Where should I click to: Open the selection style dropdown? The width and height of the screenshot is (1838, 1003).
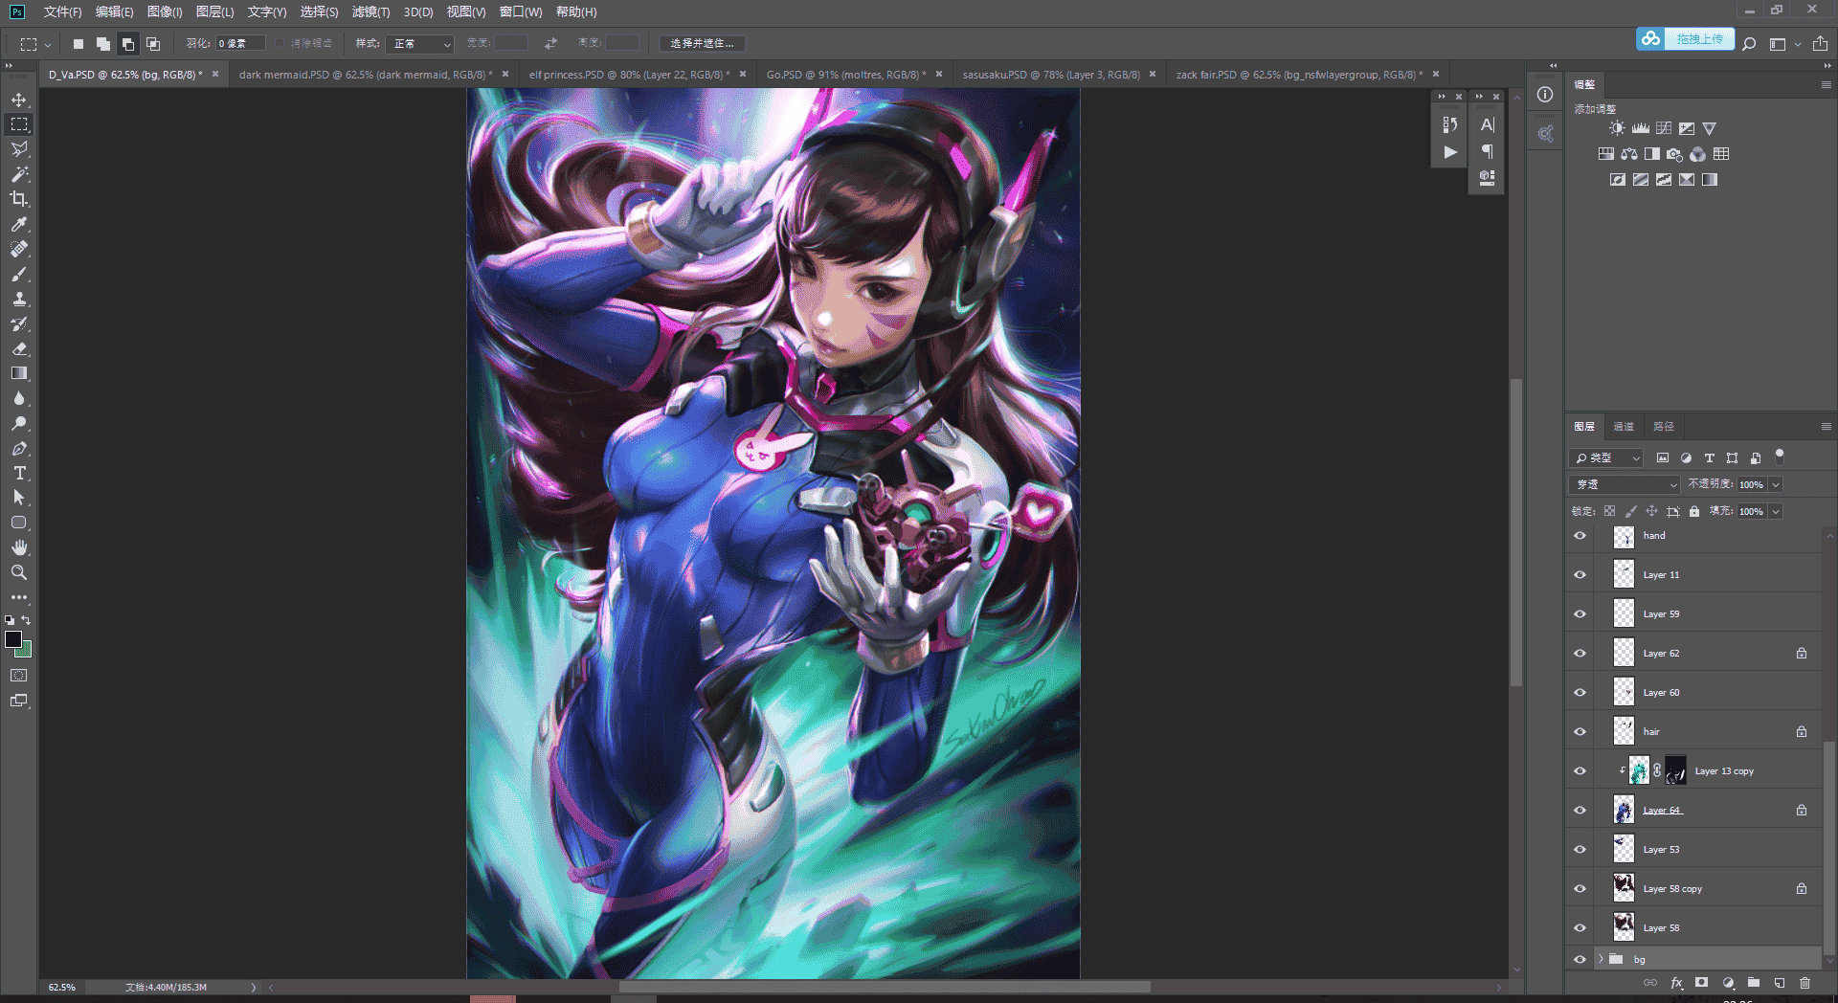tap(419, 44)
